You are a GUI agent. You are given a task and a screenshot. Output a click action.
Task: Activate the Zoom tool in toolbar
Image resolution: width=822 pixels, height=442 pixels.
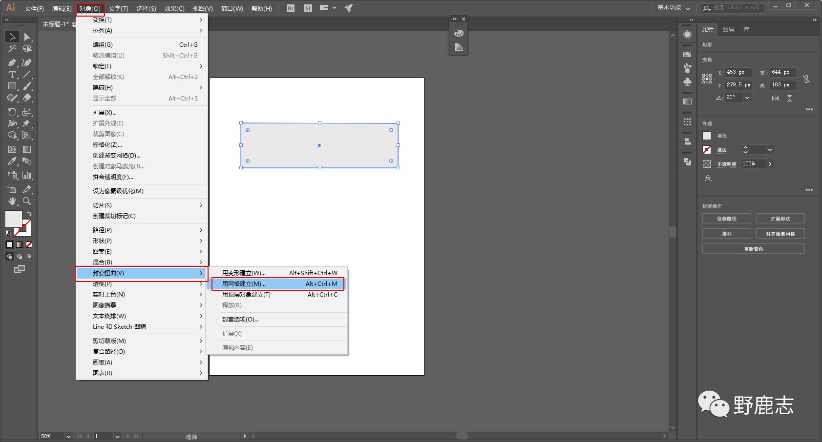pyautogui.click(x=27, y=201)
